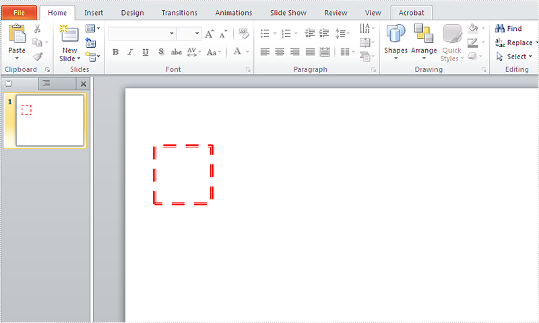Justify the text

310,52
